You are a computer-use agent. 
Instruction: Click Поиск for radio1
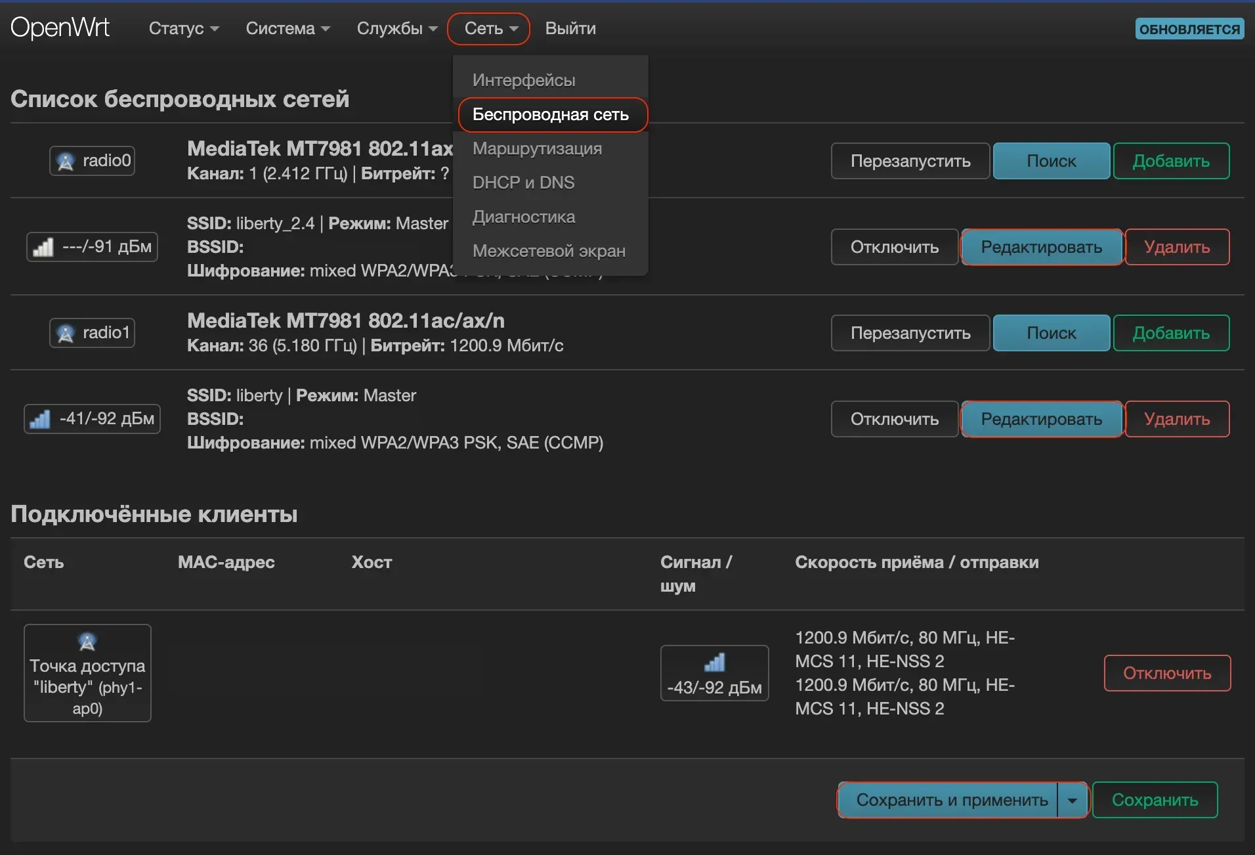[1052, 333]
